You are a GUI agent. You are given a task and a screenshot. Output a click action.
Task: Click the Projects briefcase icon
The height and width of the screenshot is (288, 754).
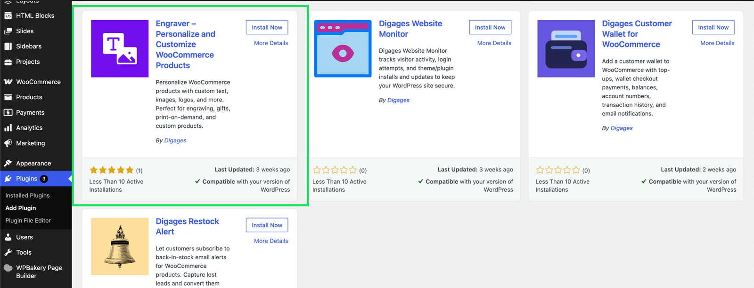tap(8, 62)
